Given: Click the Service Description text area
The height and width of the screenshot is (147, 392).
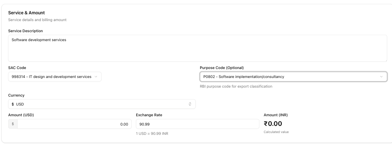Looking at the screenshot, I should pyautogui.click(x=197, y=48).
